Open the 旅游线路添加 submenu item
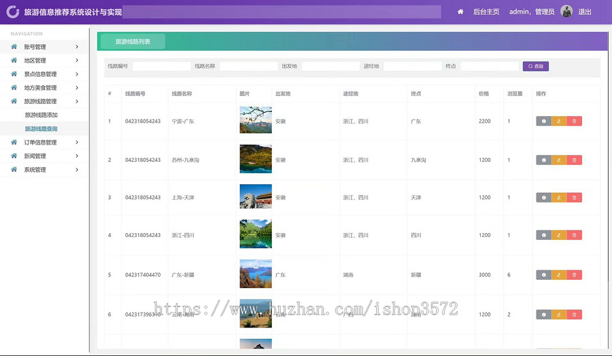The width and height of the screenshot is (612, 356). coord(41,115)
